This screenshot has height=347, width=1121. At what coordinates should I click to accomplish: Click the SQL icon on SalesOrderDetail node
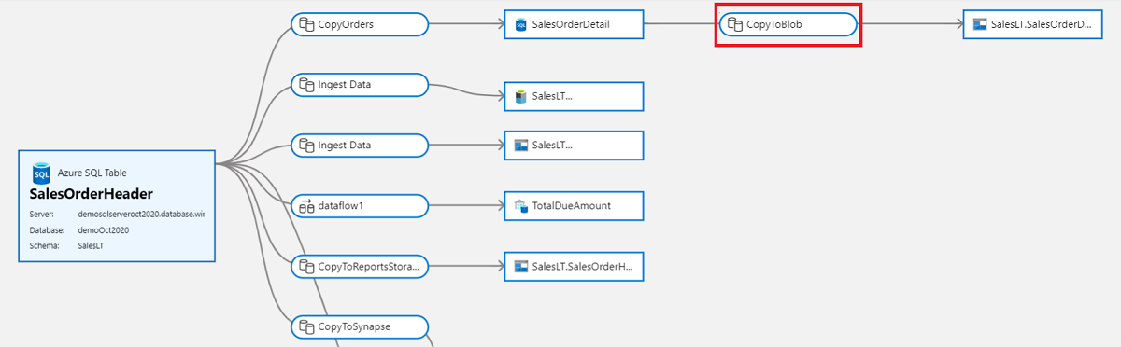tap(521, 25)
